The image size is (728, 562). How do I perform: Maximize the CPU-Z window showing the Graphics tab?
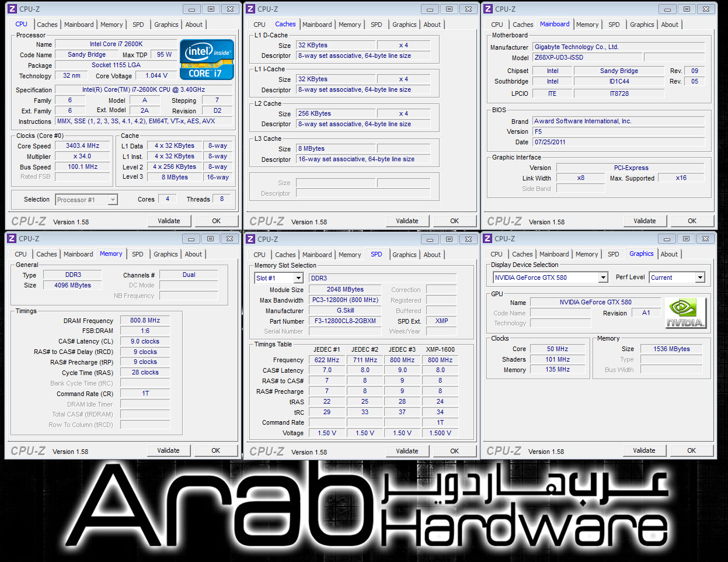coord(687,238)
